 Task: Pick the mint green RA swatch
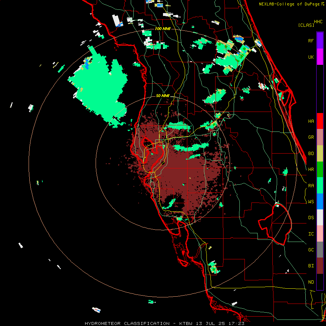tap(320, 185)
